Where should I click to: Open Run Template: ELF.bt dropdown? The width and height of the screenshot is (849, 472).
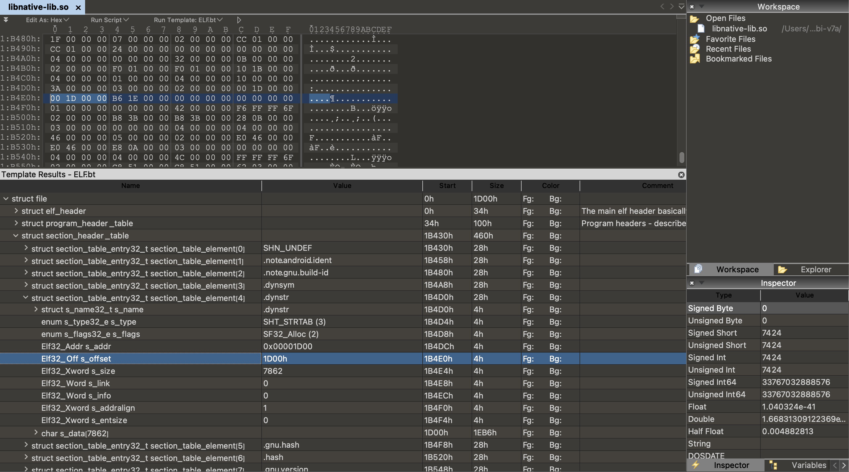188,20
